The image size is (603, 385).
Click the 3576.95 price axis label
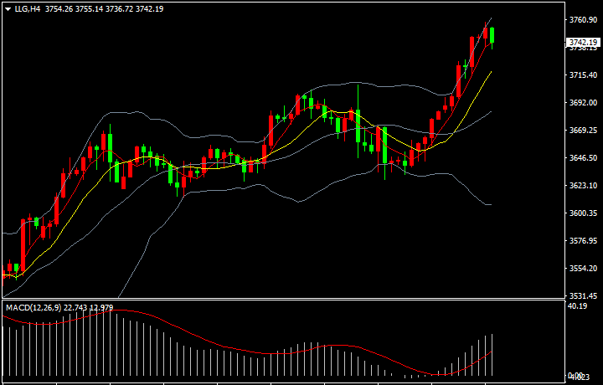[583, 241]
